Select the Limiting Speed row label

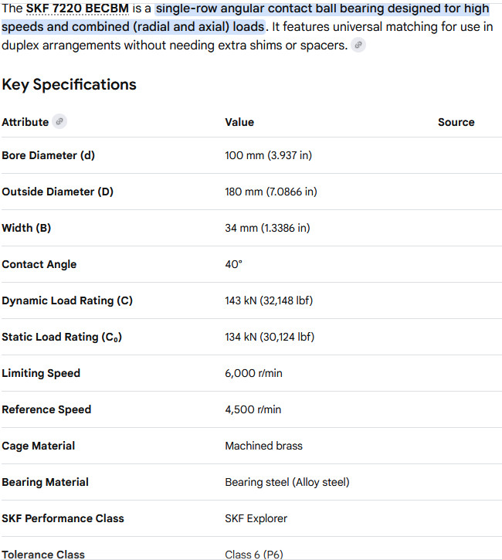pyautogui.click(x=41, y=373)
